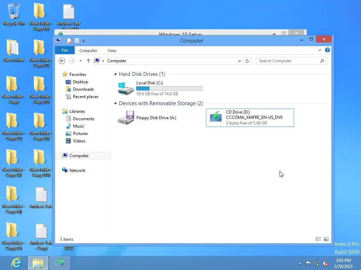Select the Local Disk (C:) drive icon
This screenshot has width=361, height=270.
click(126, 88)
